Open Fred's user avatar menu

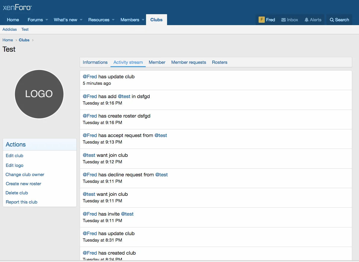(261, 20)
